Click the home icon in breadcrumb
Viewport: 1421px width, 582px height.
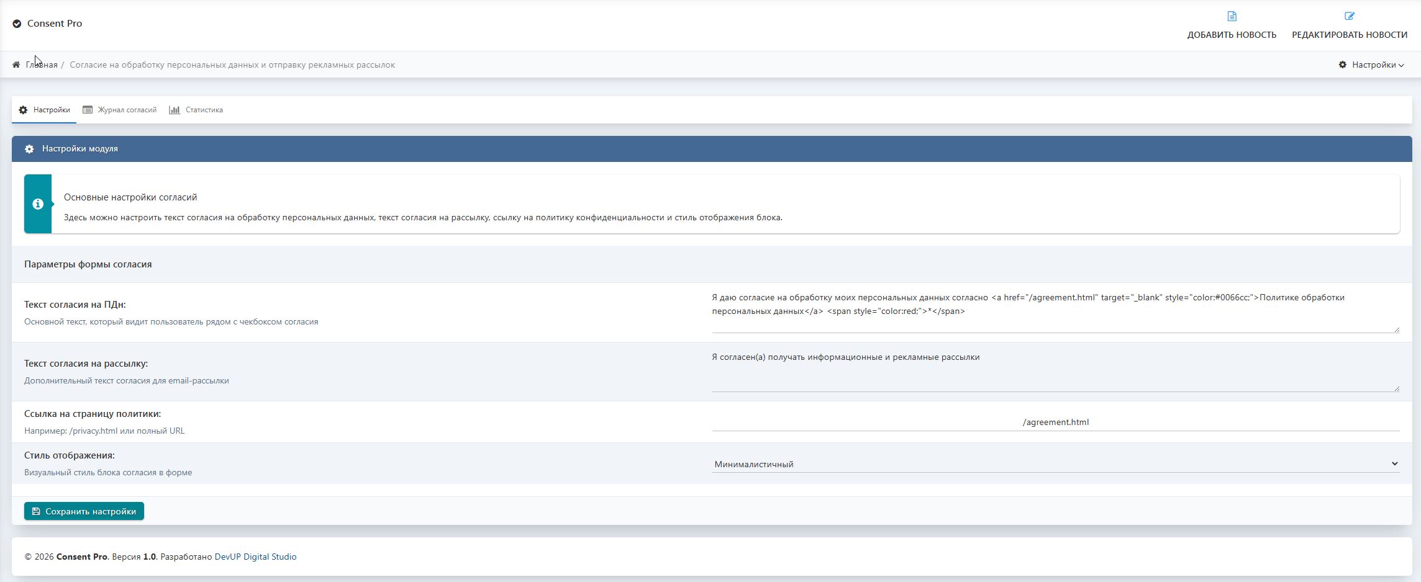click(x=16, y=65)
